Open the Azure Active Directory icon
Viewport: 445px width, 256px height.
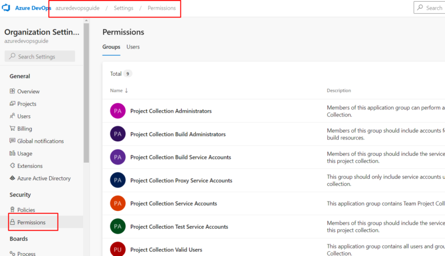(x=12, y=178)
